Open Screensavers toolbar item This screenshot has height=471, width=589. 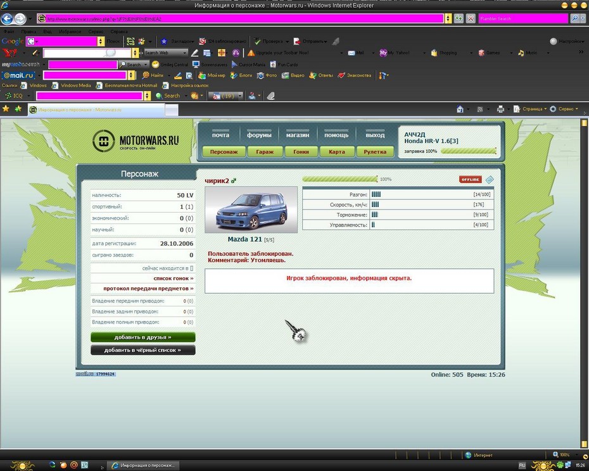tap(210, 65)
